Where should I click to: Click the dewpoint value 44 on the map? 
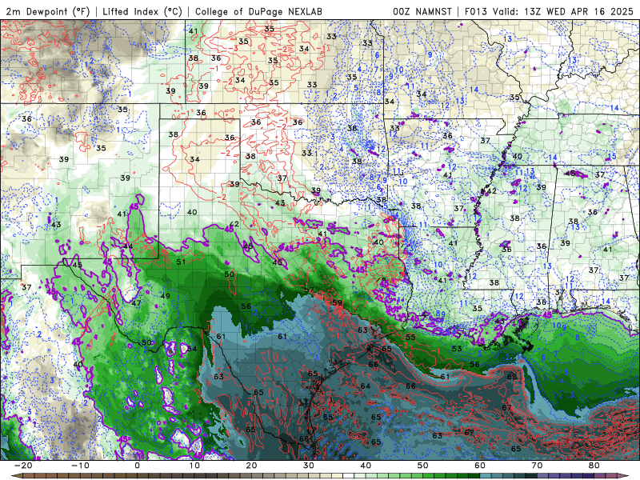pyautogui.click(x=128, y=246)
